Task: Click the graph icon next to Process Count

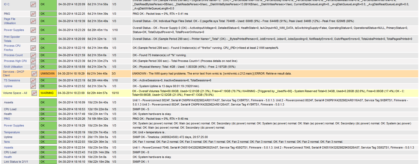Action: coord(33,55)
